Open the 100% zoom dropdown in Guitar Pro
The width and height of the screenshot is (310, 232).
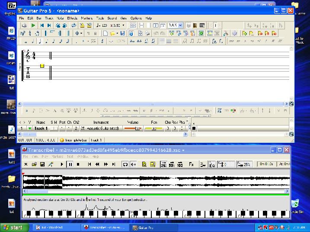(180, 25)
